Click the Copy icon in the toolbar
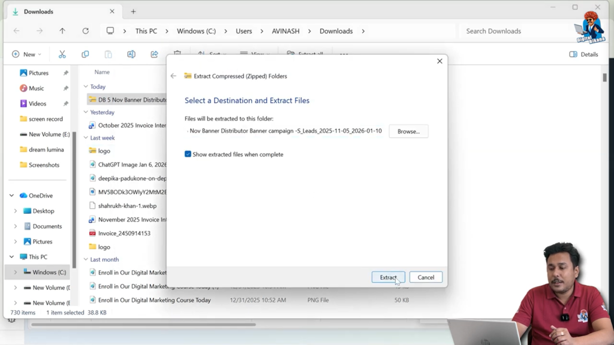The height and width of the screenshot is (345, 614). [85, 54]
